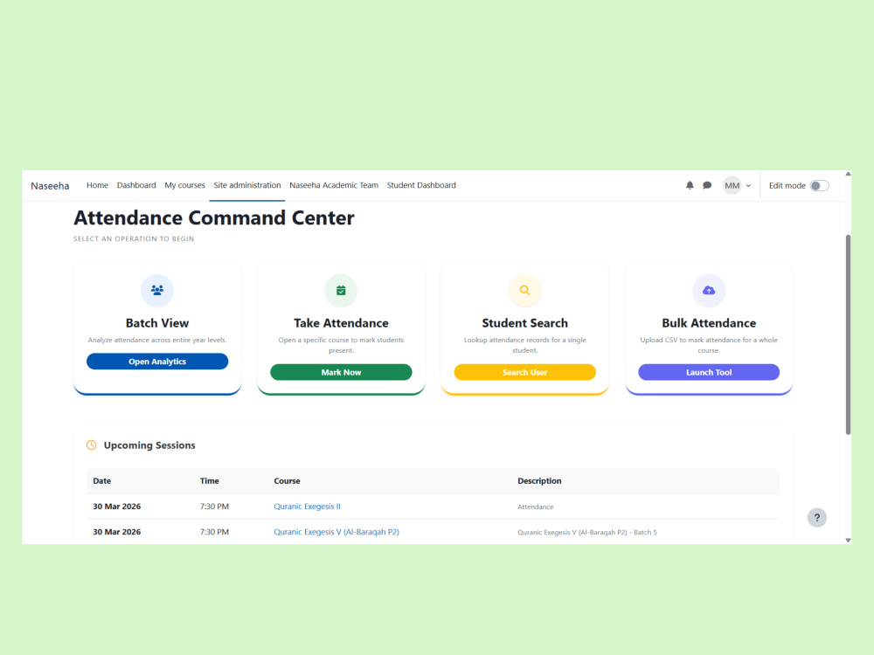874x655 pixels.
Task: Click the Upcoming Sessions clock icon
Action: click(x=92, y=445)
